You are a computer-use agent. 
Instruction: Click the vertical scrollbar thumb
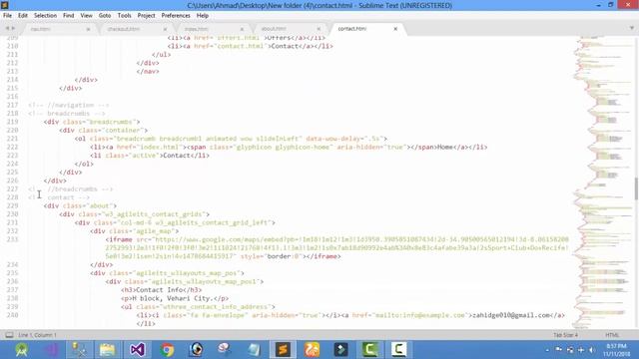coord(637,188)
